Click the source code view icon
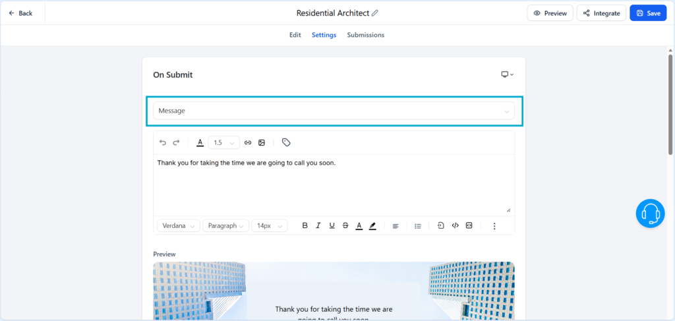The image size is (675, 321). 455,225
